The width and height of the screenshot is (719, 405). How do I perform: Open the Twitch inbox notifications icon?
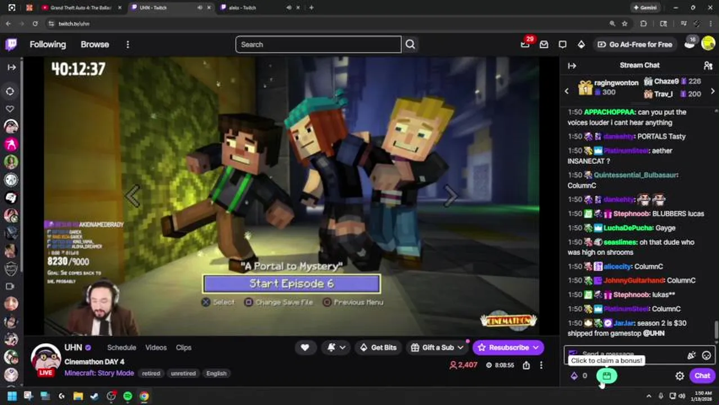544,44
